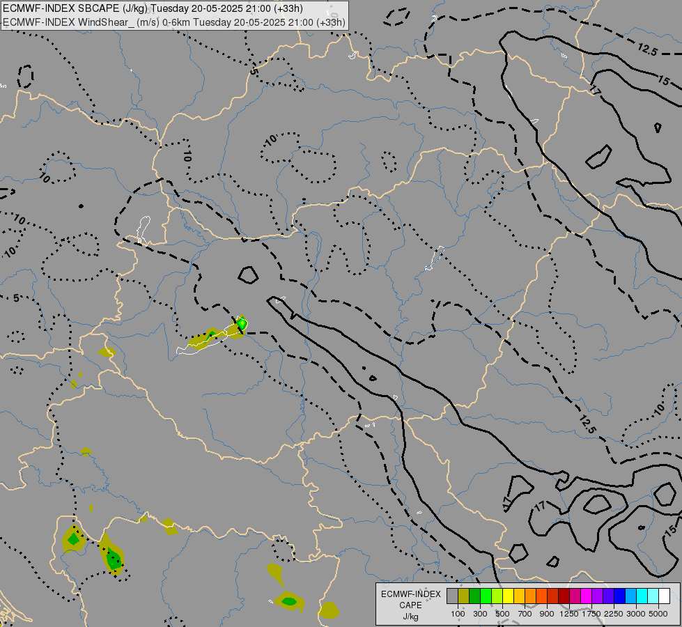Image resolution: width=682 pixels, height=627 pixels.
Task: Select the dark green legend swatch
Action: pos(474,596)
